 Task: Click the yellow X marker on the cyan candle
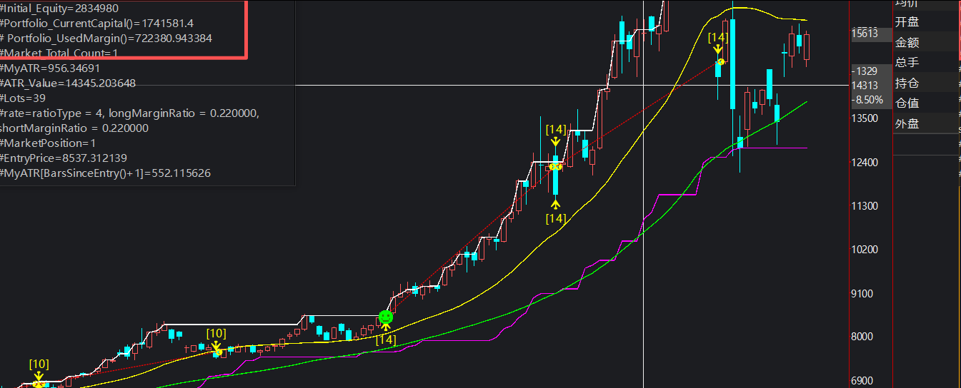555,166
